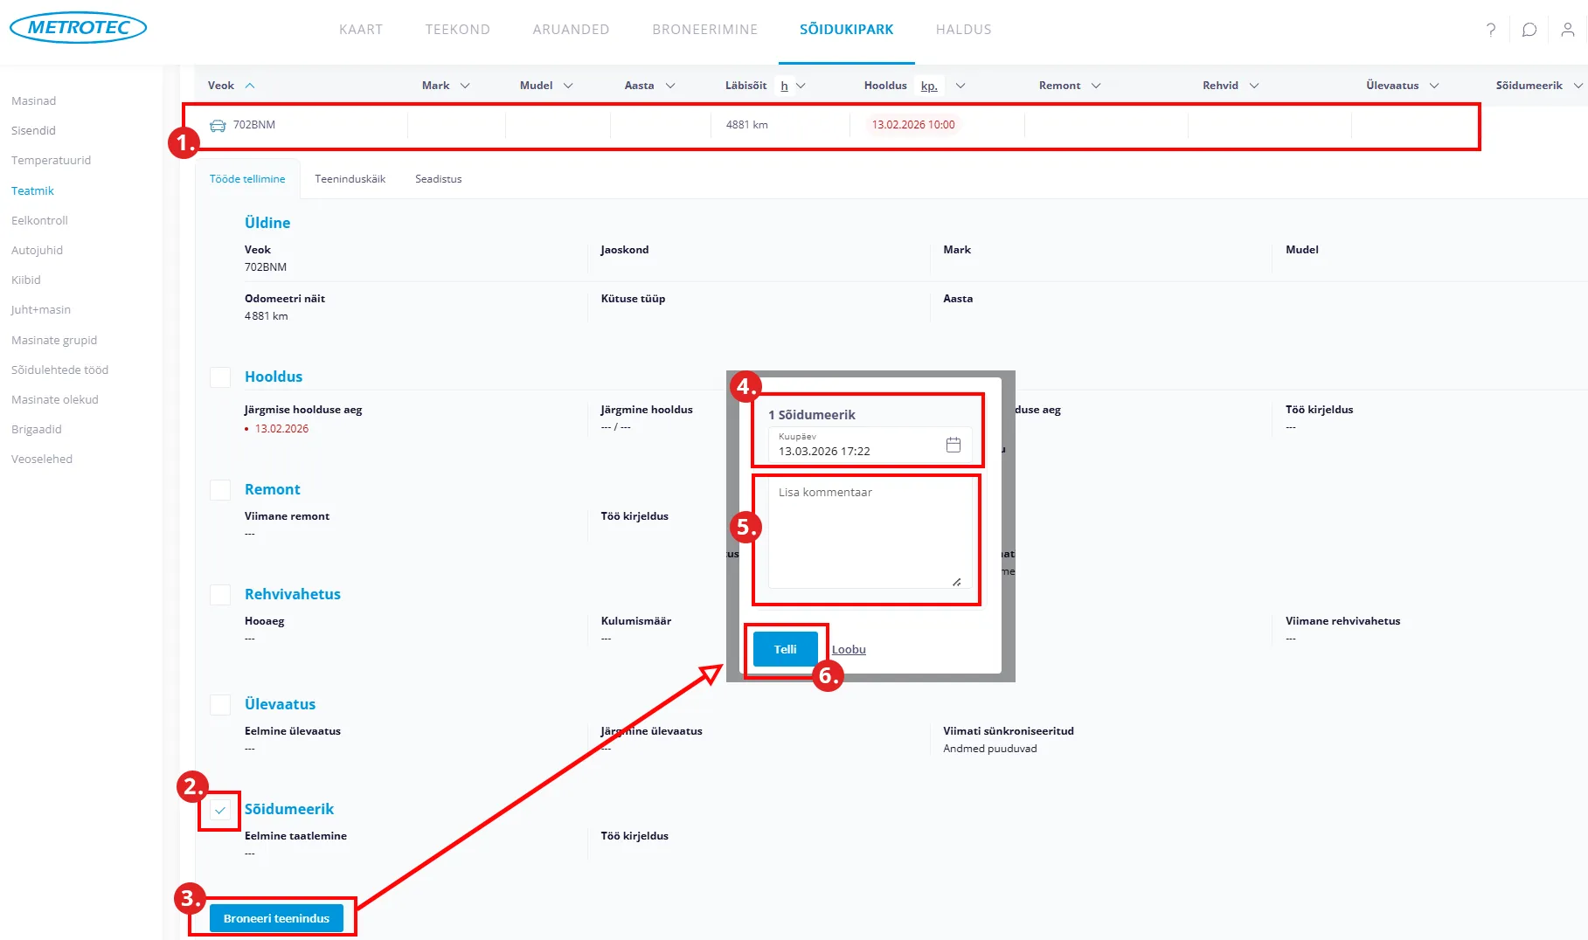Viewport: 1588px width, 940px height.
Task: Tick the Hooldus checkbox
Action: (220, 377)
